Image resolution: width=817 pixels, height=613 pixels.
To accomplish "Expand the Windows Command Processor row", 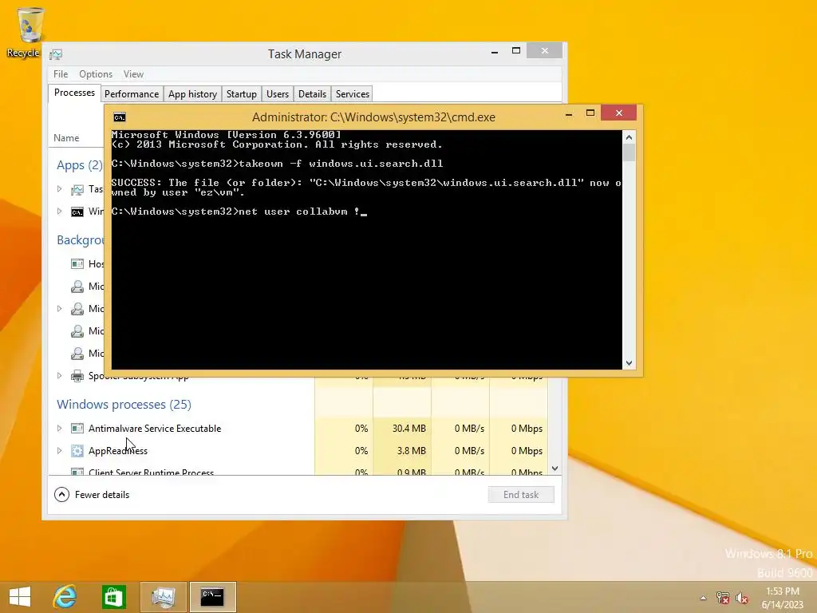I will coord(59,211).
